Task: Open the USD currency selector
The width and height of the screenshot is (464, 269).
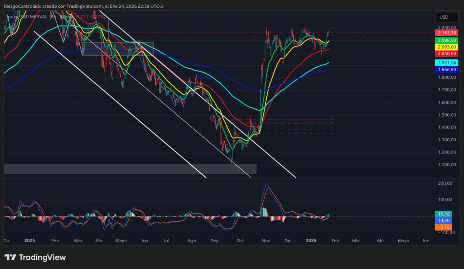Action: pyautogui.click(x=444, y=17)
